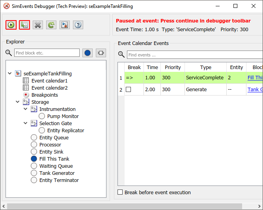This screenshot has width=263, height=210.
Task: Click the Event Calendar magnifier search icon
Action: click(121, 54)
